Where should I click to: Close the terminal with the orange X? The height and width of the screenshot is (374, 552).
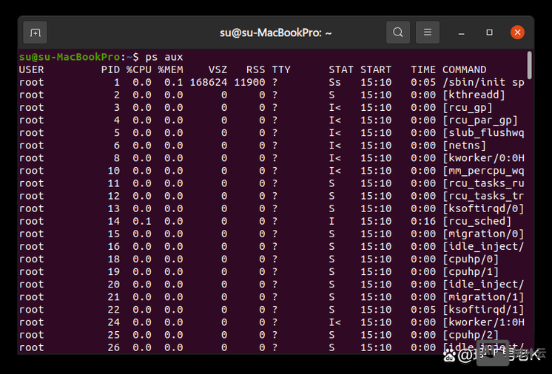tap(517, 33)
